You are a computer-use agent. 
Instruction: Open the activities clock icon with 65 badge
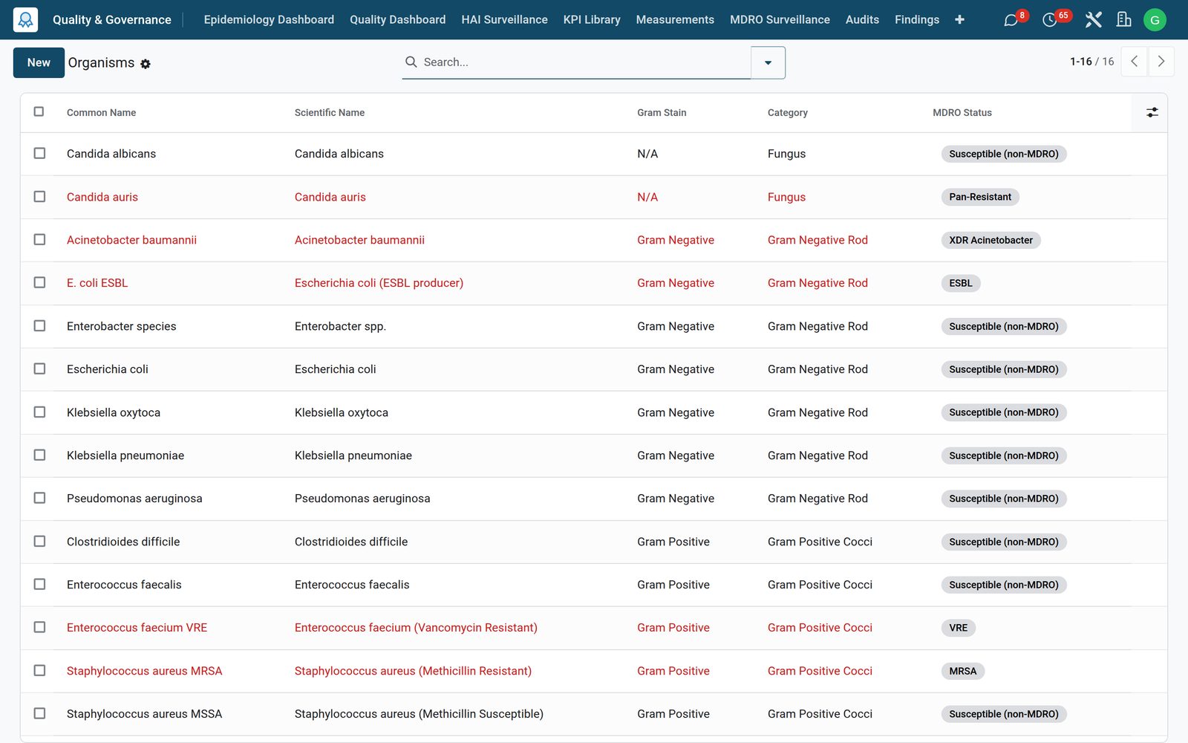click(x=1050, y=20)
